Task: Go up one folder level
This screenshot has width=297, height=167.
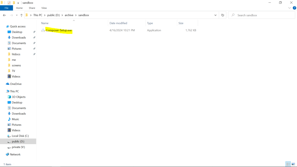Action: point(21,15)
